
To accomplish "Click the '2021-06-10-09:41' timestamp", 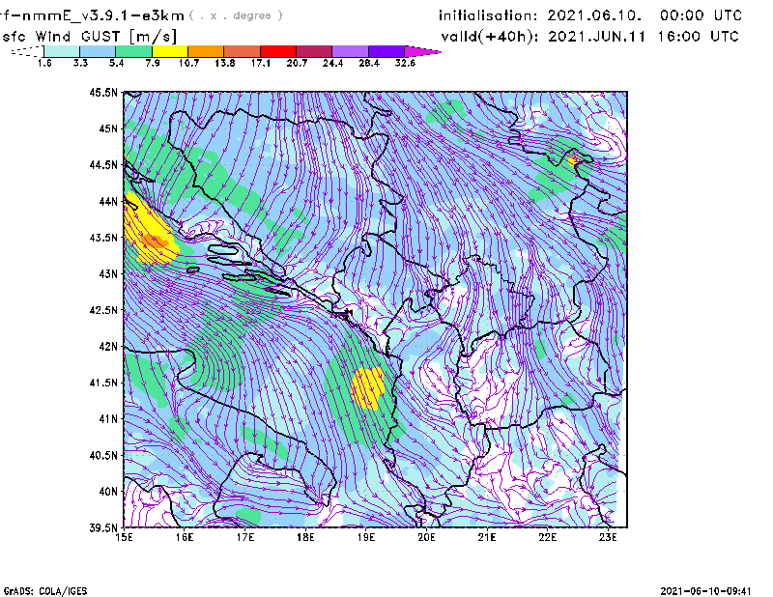I will 705,591.
